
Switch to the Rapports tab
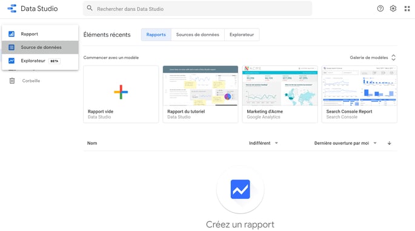coord(156,35)
